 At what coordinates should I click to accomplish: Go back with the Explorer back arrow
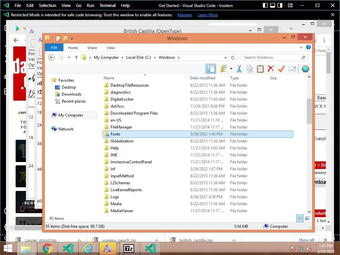click(x=51, y=57)
